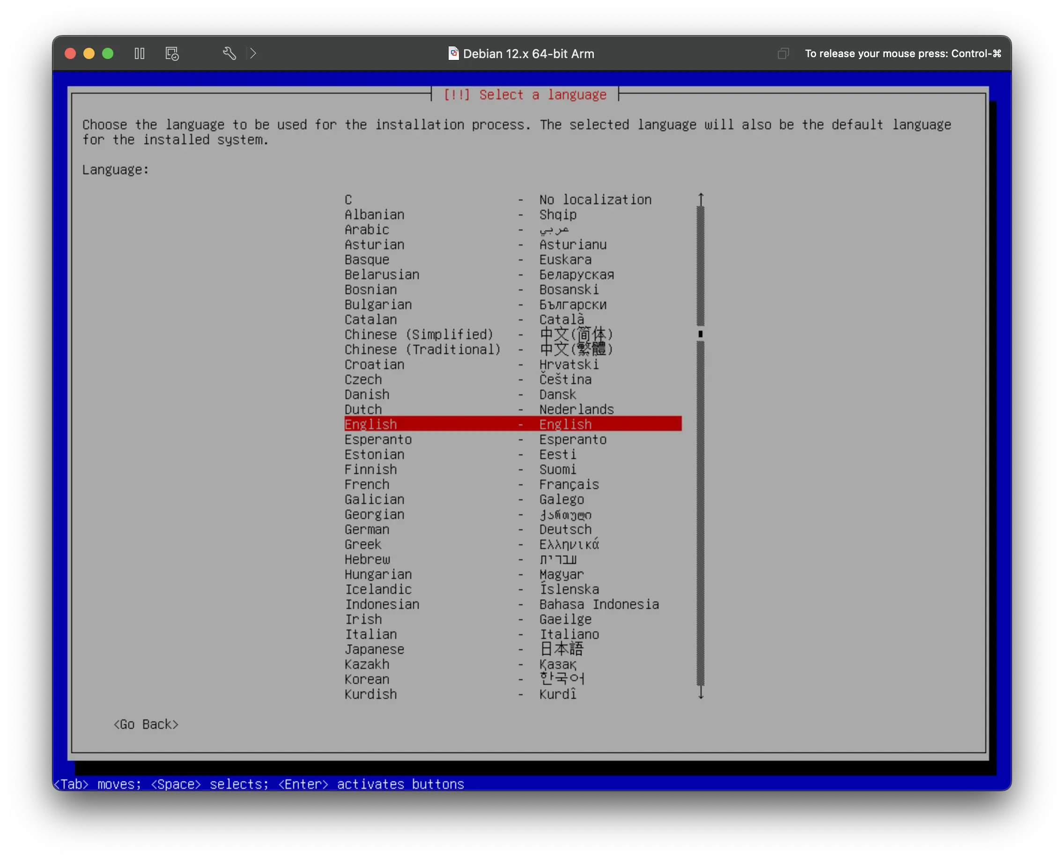Select the Catalan language row

[513, 319]
